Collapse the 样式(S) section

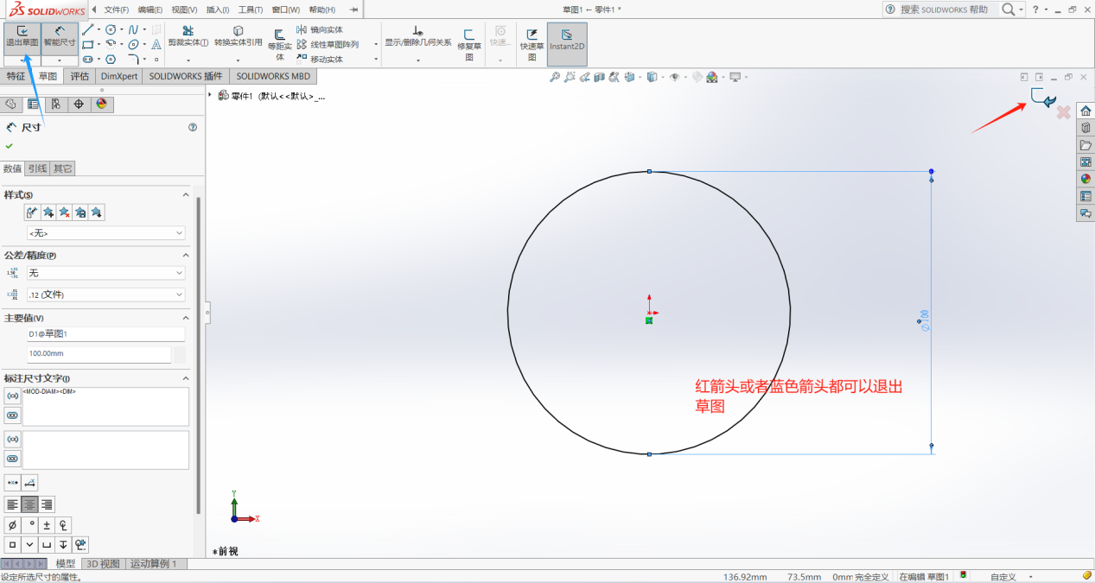pyautogui.click(x=185, y=195)
